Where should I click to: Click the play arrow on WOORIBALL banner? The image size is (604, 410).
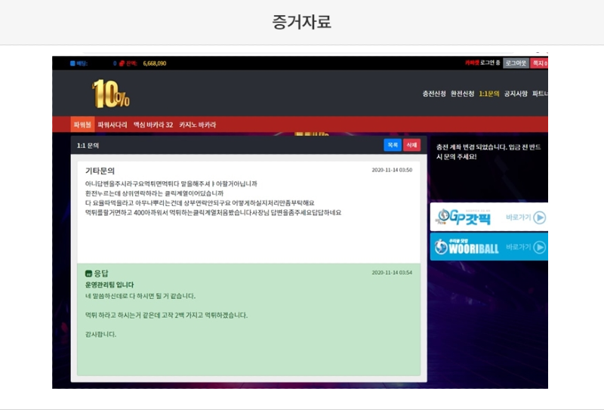539,247
